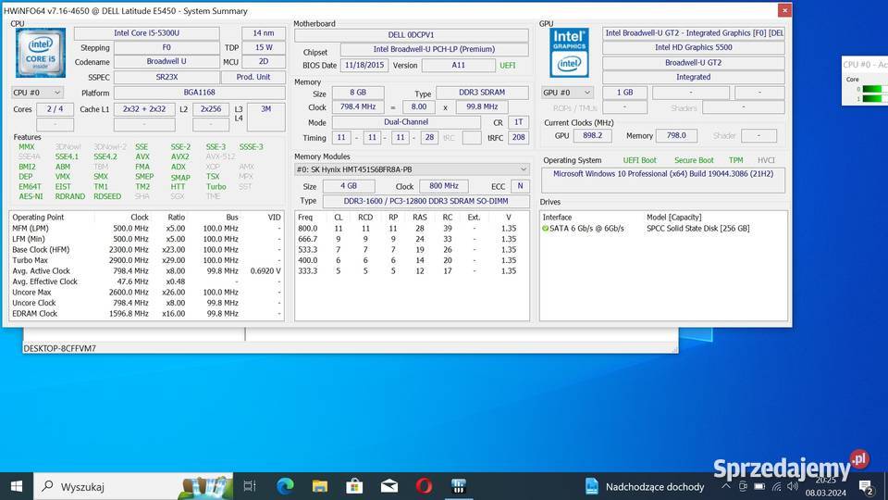The height and width of the screenshot is (500, 888).
Task: Open the Nadchodzące dochody news widget
Action: pos(645,486)
